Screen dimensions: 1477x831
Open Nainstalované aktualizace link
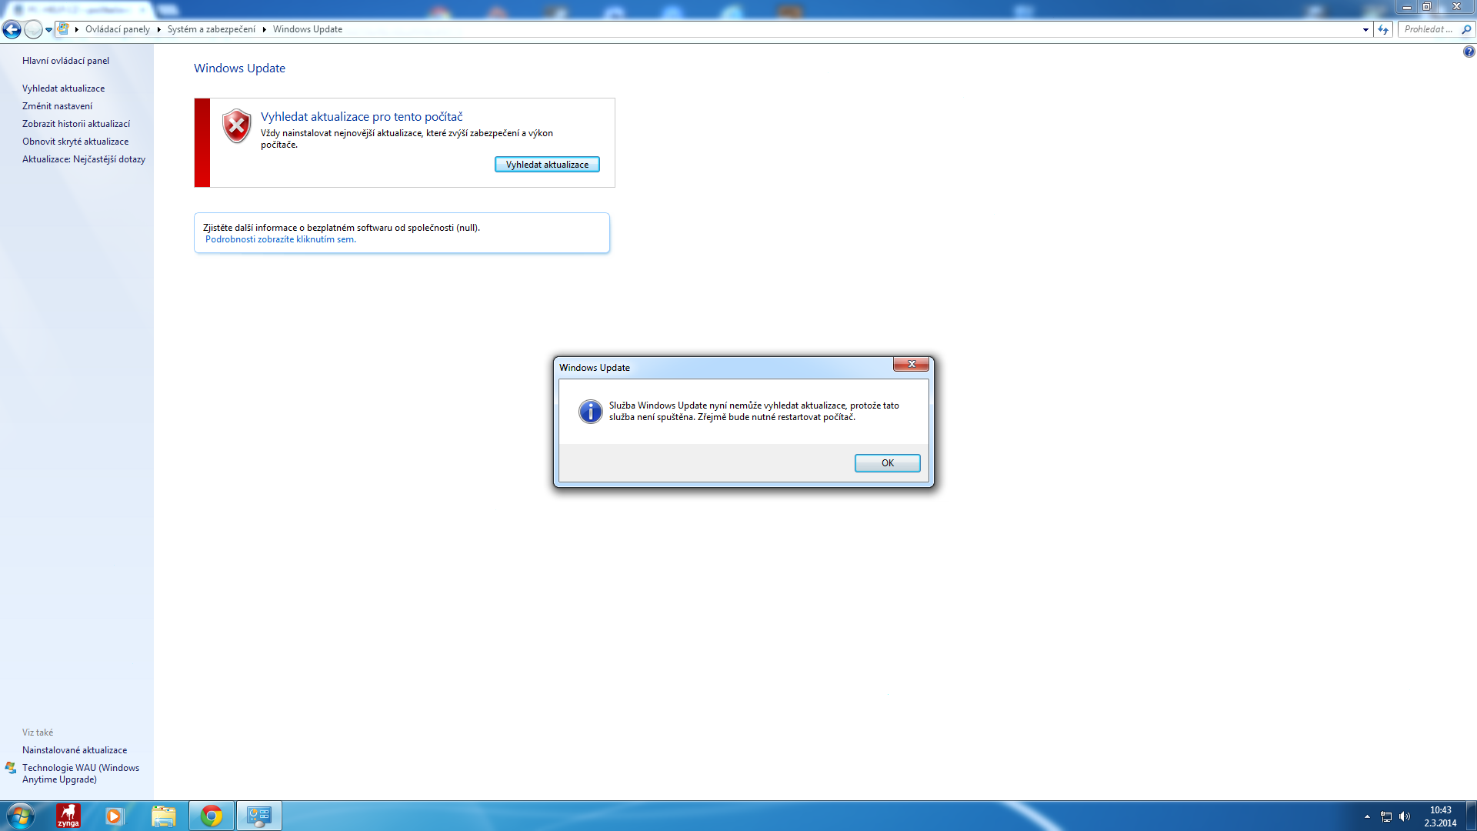[75, 750]
